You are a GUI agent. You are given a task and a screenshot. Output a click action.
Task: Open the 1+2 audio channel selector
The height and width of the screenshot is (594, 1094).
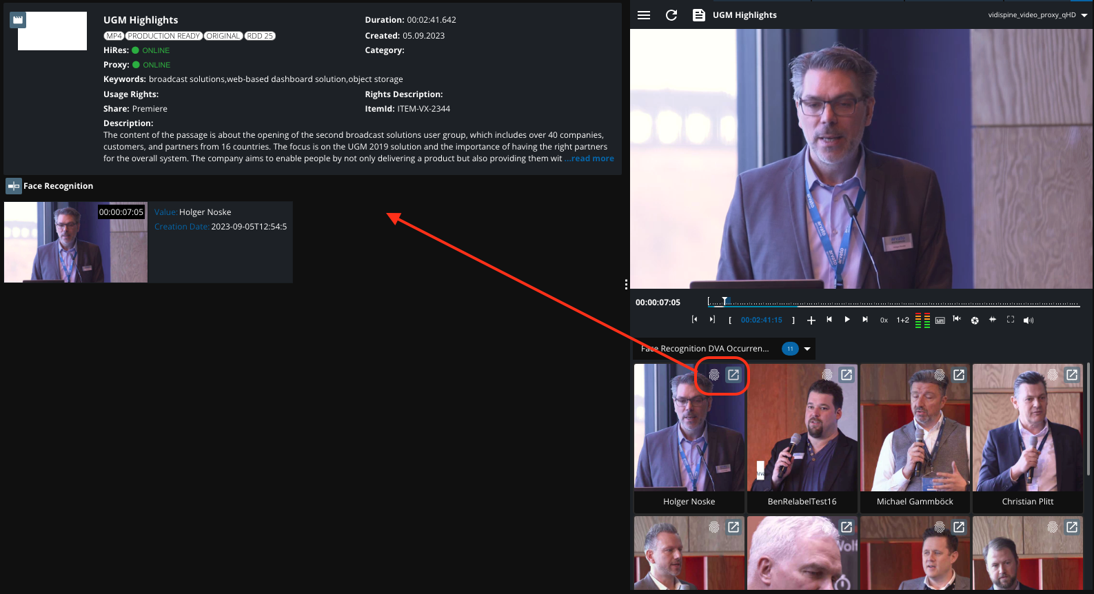tap(902, 320)
